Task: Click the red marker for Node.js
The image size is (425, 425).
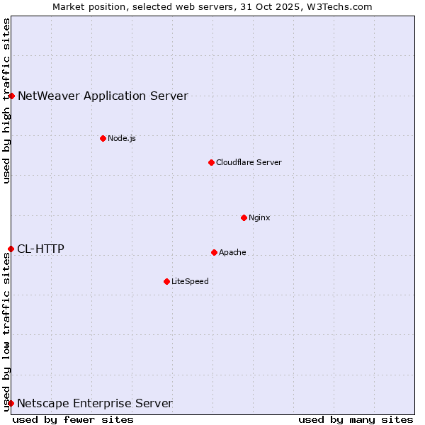Action: click(x=103, y=138)
